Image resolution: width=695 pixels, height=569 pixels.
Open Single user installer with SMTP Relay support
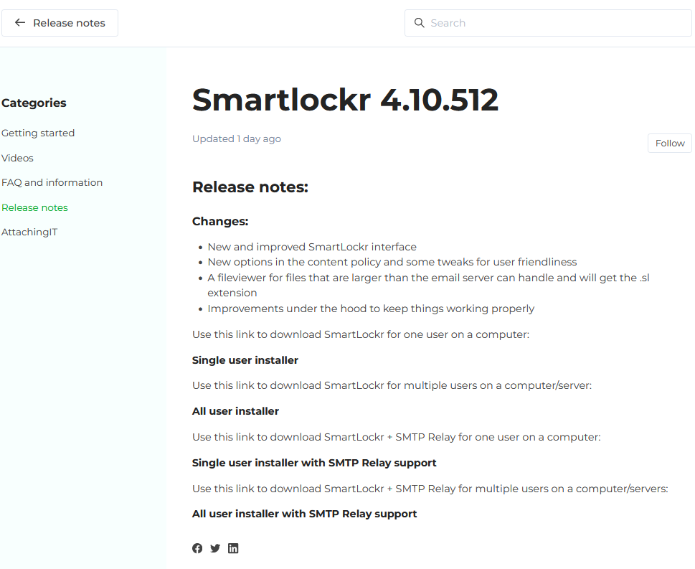coord(314,463)
